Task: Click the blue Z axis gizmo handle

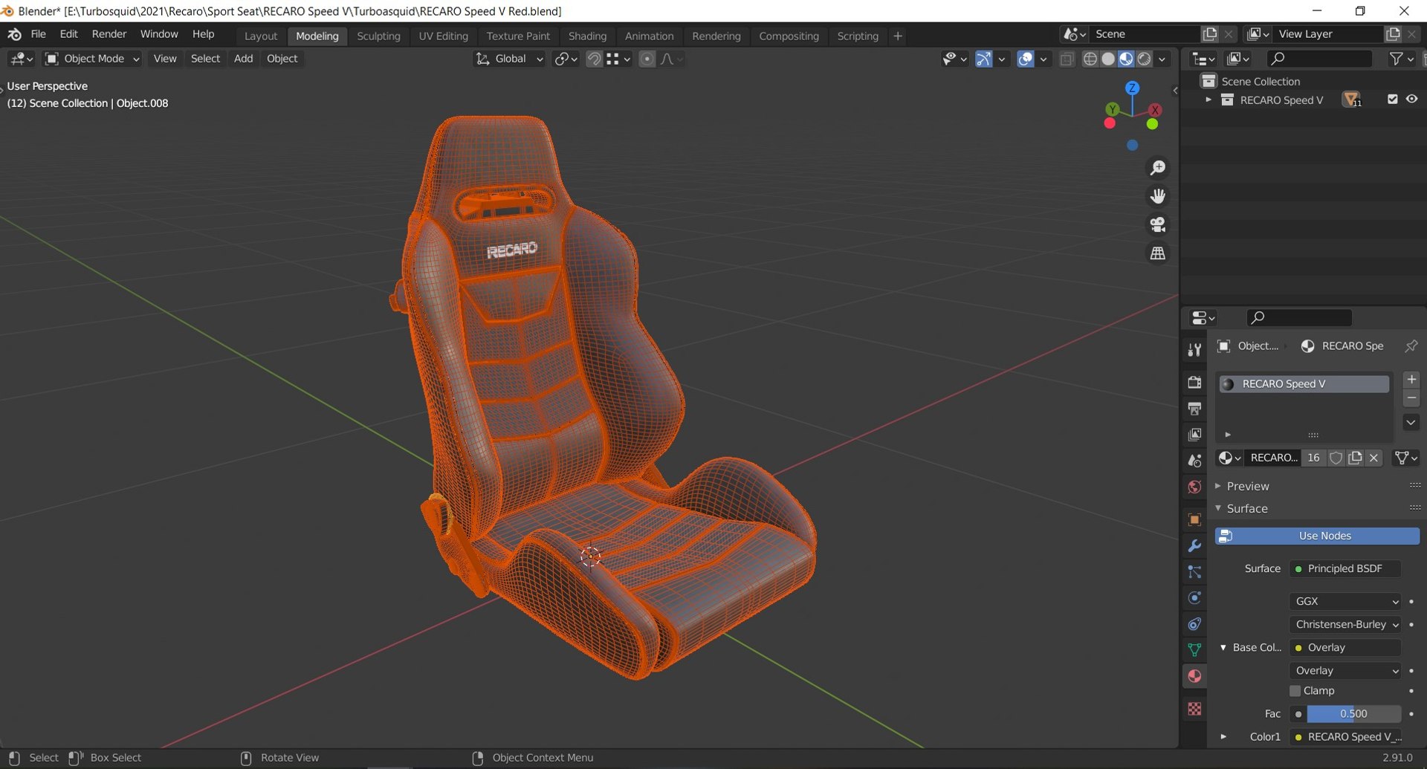Action: tap(1132, 88)
